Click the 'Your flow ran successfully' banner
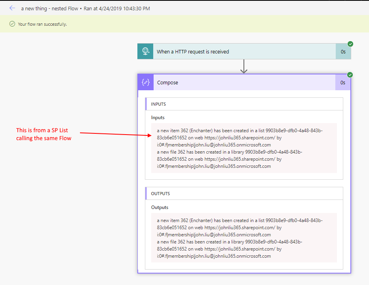 coord(42,24)
